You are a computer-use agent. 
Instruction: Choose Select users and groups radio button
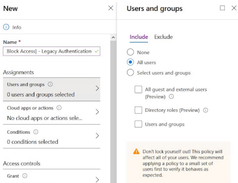coord(130,73)
